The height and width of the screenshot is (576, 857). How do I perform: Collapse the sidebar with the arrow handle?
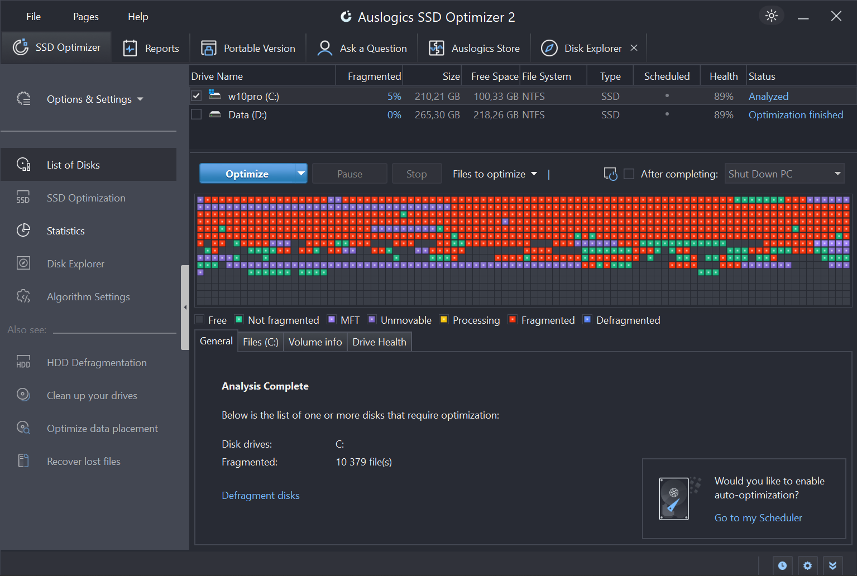point(185,308)
